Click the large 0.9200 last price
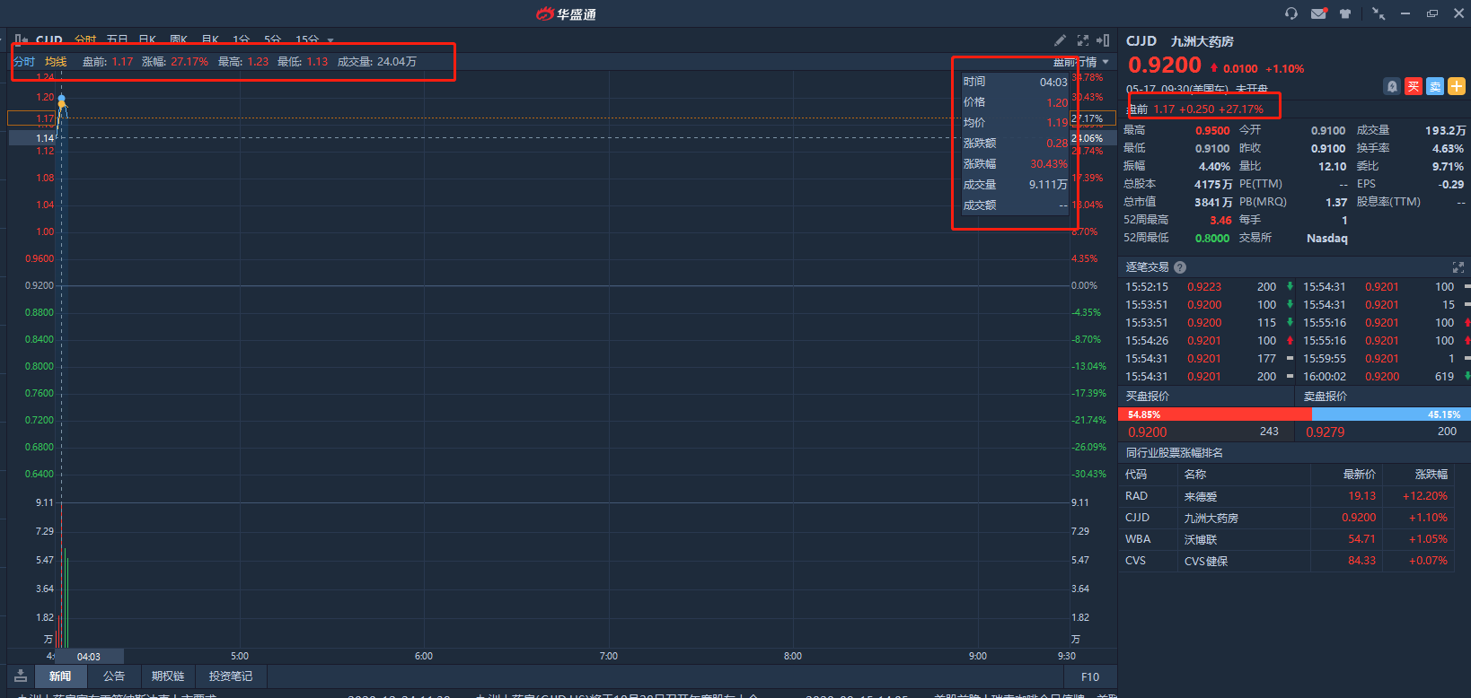 pos(1165,65)
